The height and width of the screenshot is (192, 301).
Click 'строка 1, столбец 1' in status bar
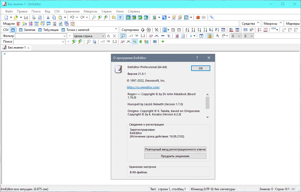point(172,189)
